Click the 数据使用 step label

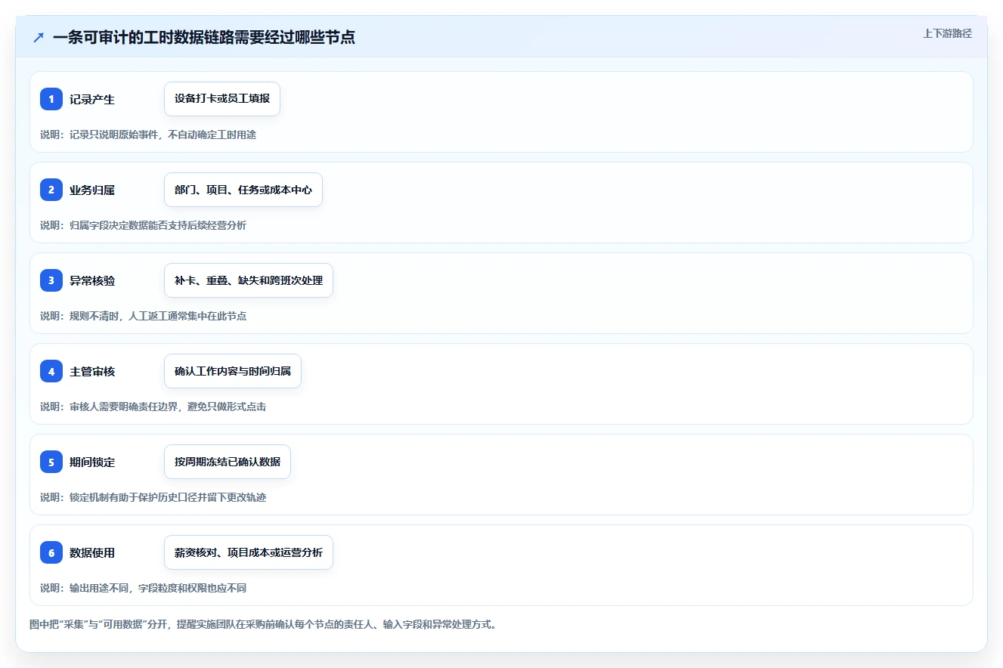click(x=92, y=552)
